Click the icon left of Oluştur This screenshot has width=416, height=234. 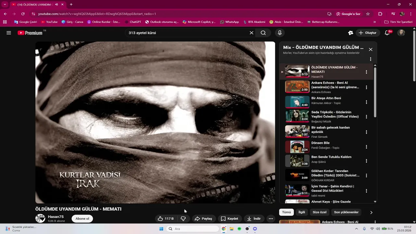pyautogui.click(x=350, y=33)
